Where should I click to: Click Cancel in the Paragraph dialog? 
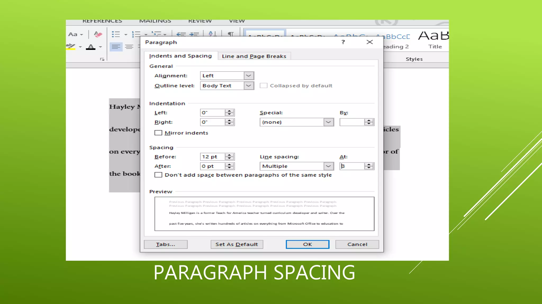tap(357, 244)
